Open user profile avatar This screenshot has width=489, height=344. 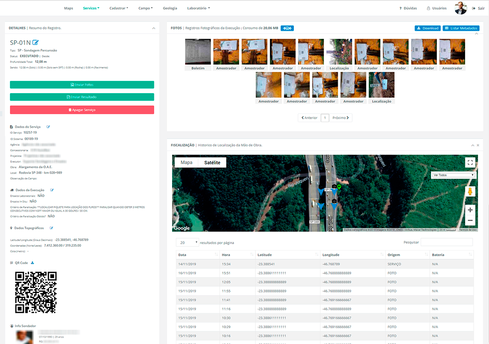point(460,8)
